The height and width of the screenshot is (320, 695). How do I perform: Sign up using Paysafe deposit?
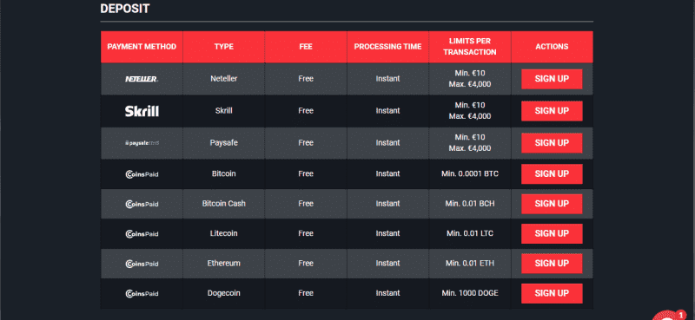point(552,143)
